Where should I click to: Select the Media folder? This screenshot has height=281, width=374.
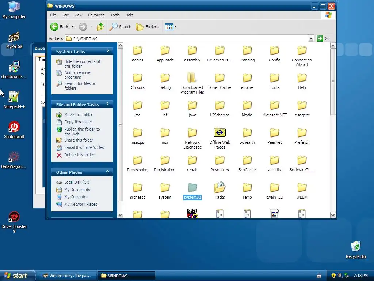(247, 109)
